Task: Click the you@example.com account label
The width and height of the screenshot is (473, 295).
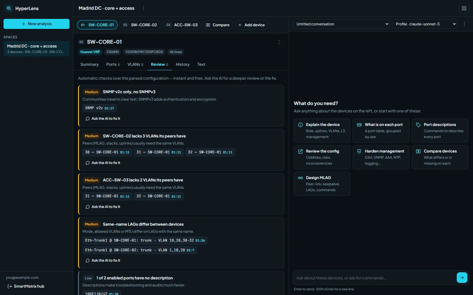Action: click(22, 278)
